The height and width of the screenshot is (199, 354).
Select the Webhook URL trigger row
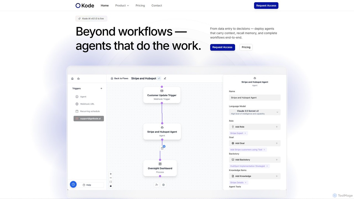click(88, 104)
